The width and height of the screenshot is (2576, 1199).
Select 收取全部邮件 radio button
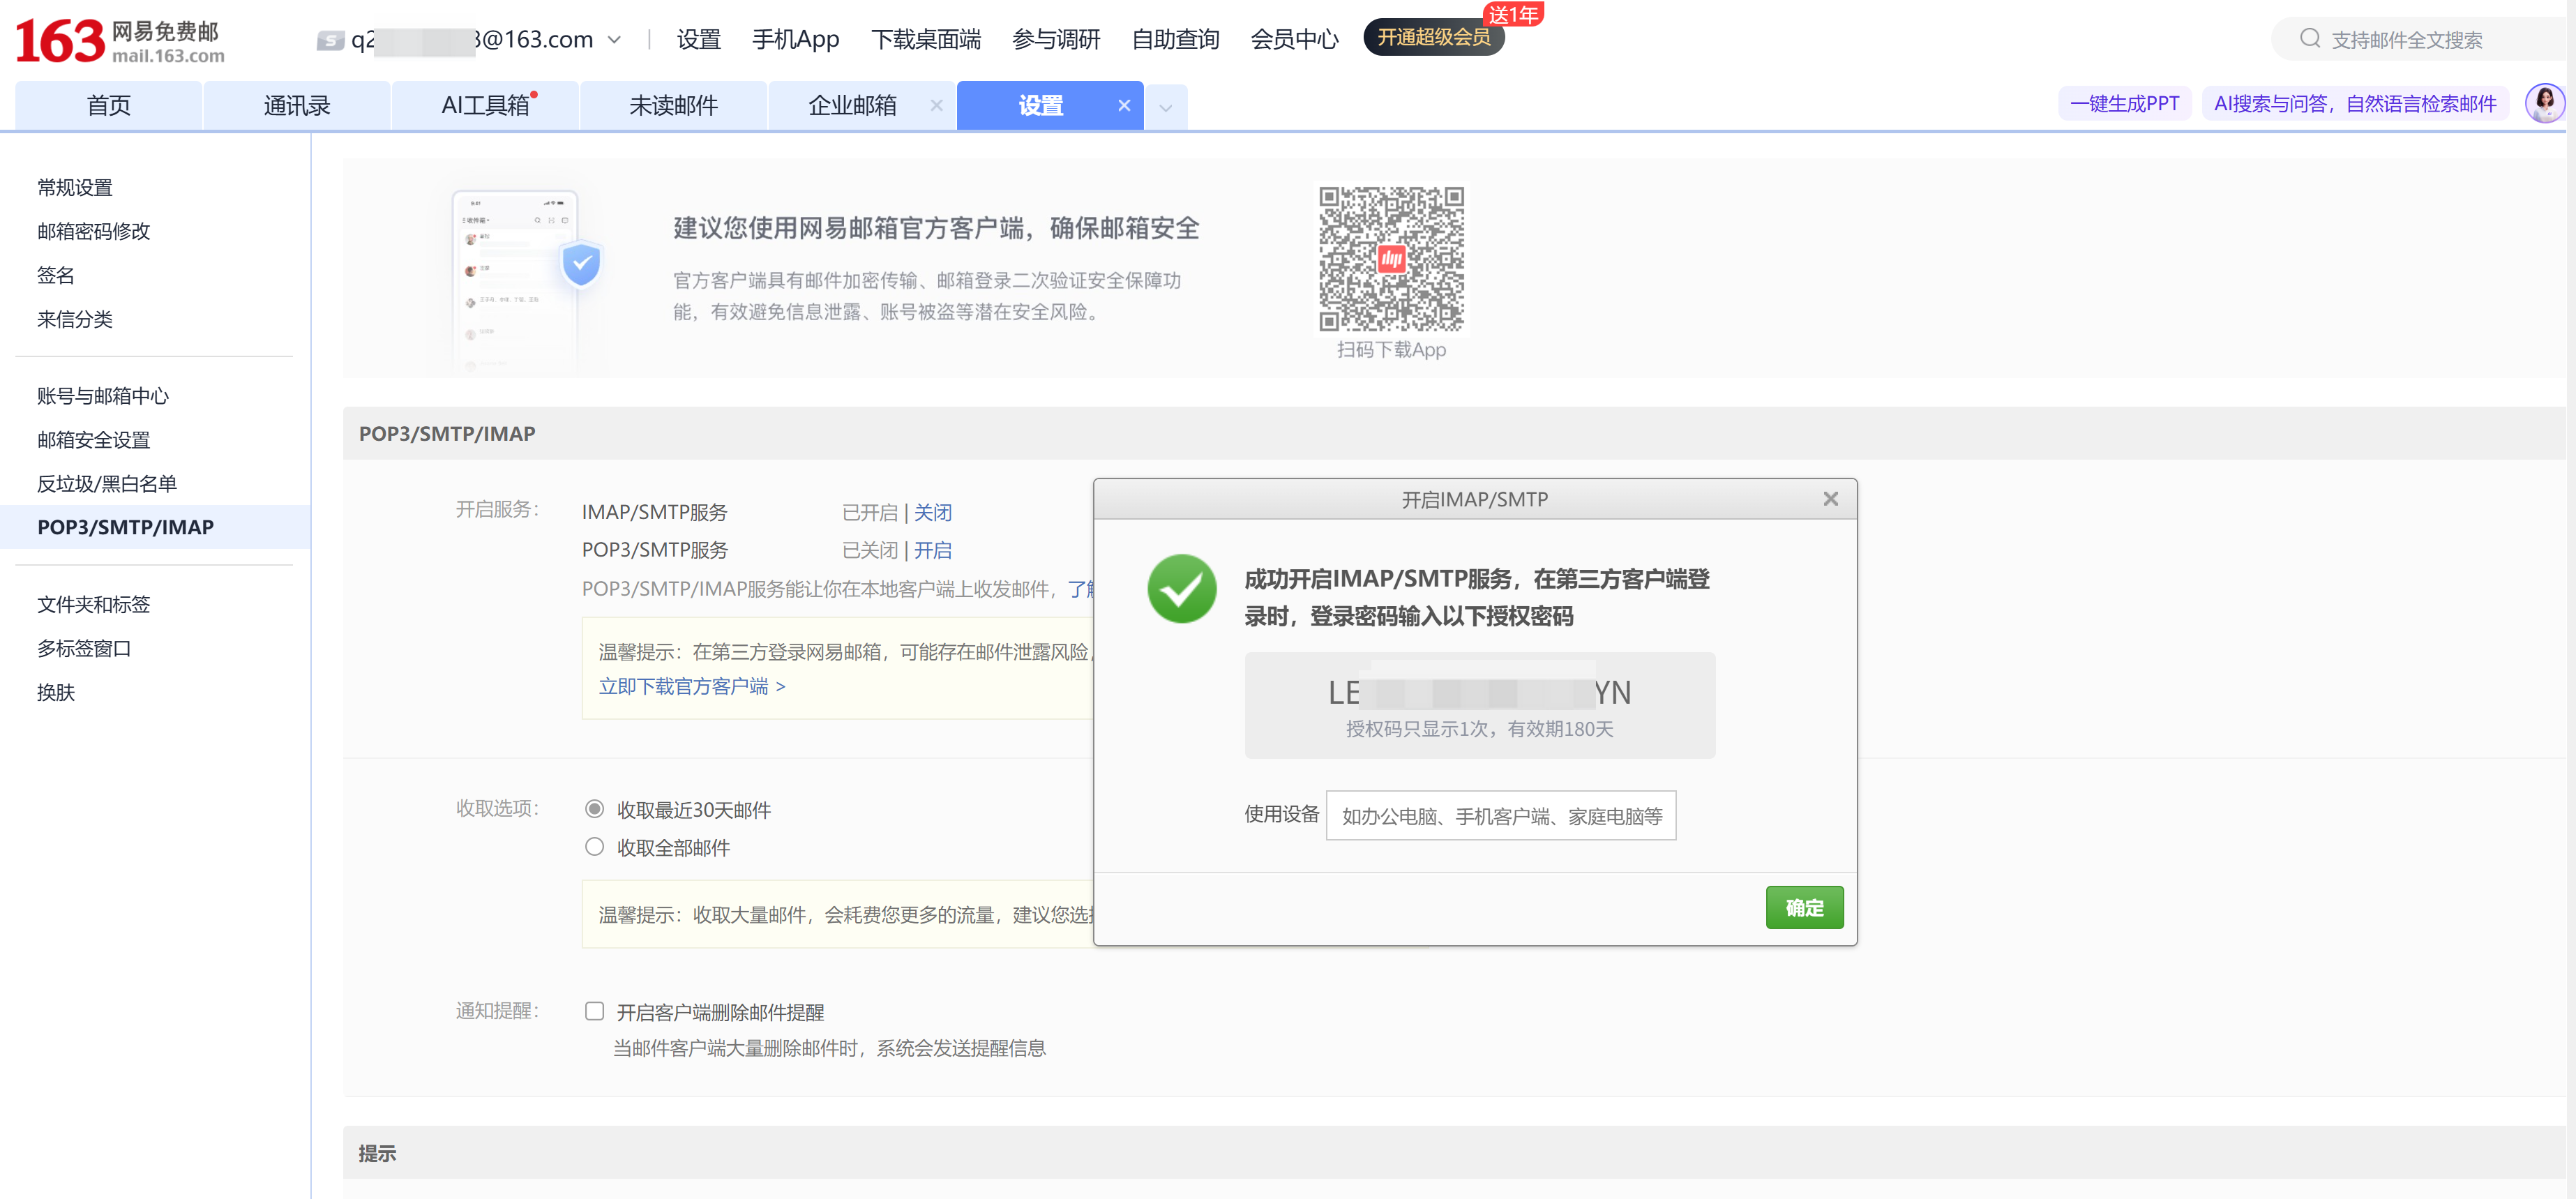tap(594, 847)
